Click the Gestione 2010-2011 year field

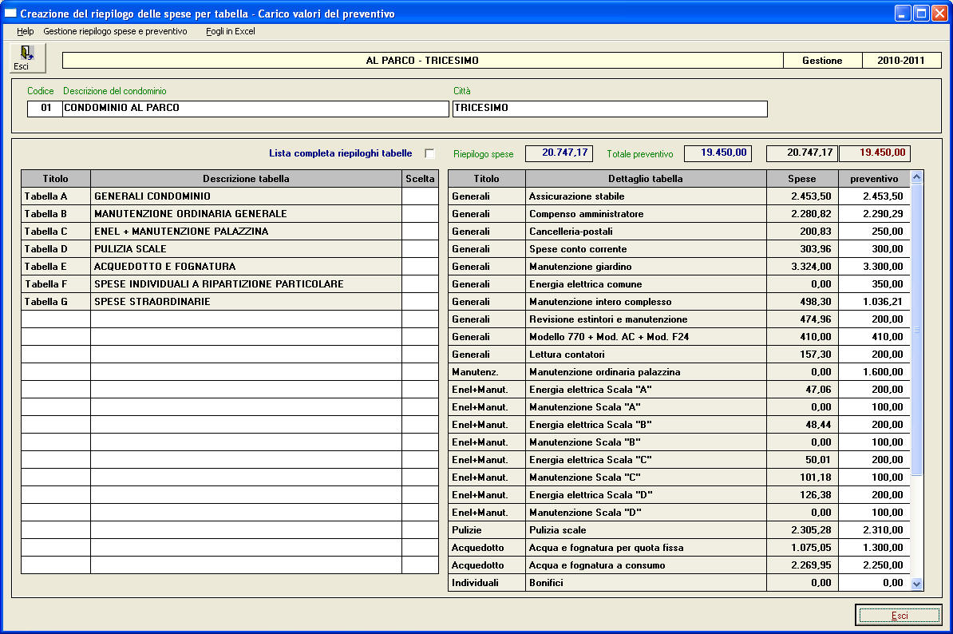coord(901,60)
